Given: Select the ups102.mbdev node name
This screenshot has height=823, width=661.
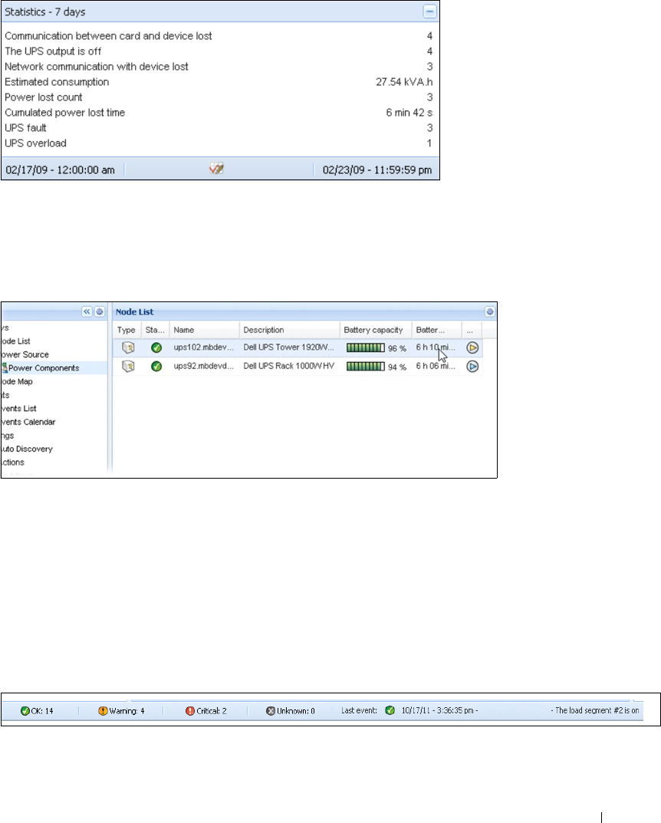Looking at the screenshot, I should pos(203,347).
